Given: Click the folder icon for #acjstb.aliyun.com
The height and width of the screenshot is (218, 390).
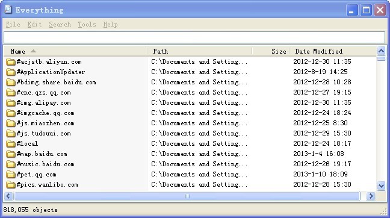Looking at the screenshot, I should coord(10,61).
